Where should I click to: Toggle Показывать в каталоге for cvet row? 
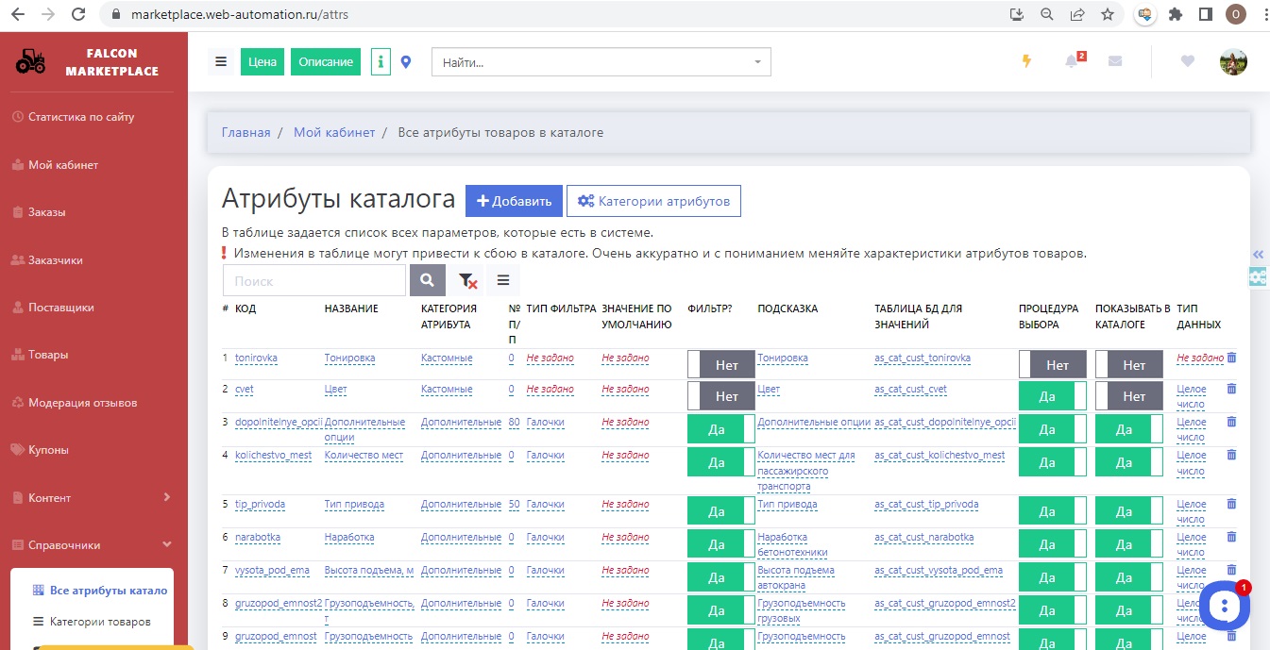1129,396
